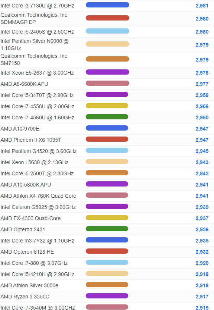Click score 2,981 for Core i3-7130U
The width and height of the screenshot is (214, 310).
click(202, 6)
